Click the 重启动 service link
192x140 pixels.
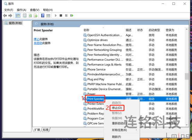coord(38,43)
